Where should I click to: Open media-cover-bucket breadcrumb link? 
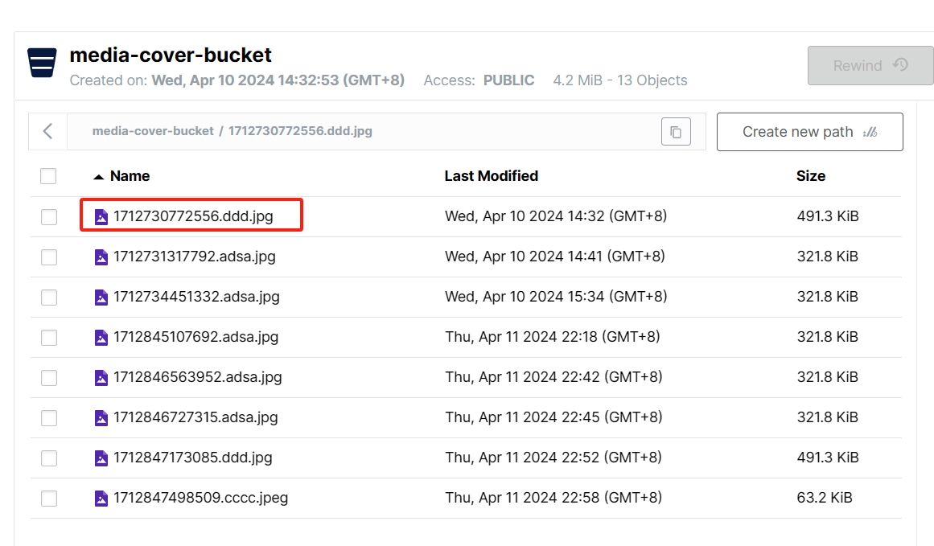[x=153, y=131]
